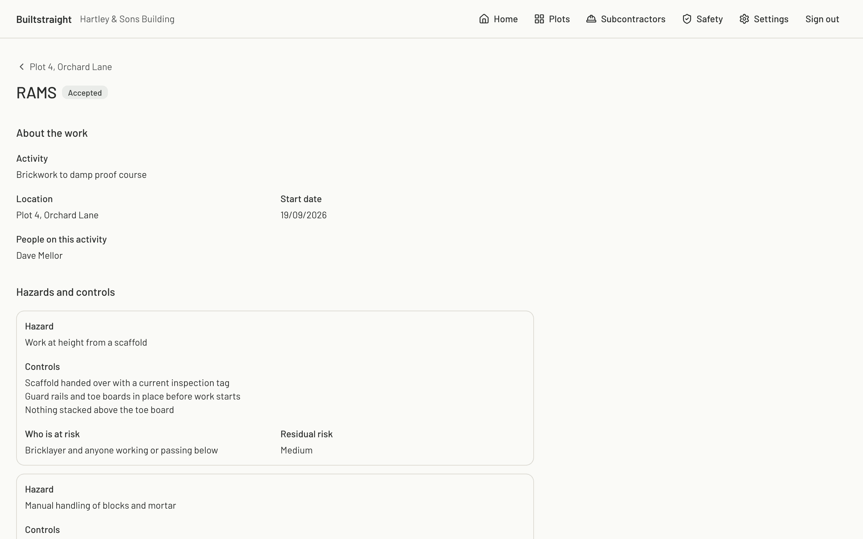
Task: Open the Subcontractors page
Action: click(626, 19)
